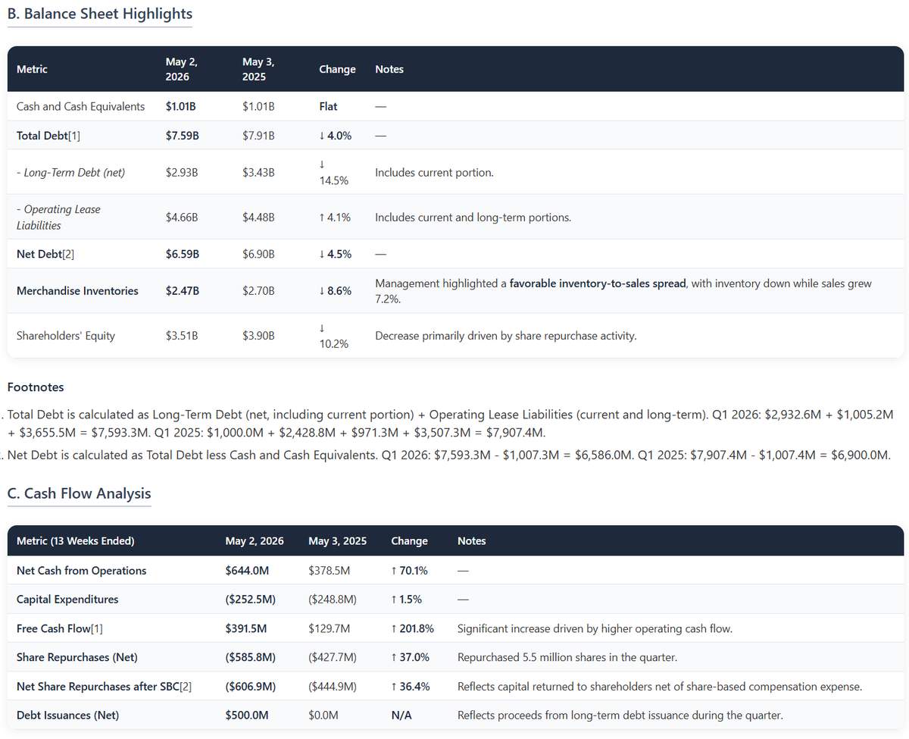Select the '- Operating Lease Liabilities' row label
Image resolution: width=909 pixels, height=739 pixels.
click(58, 218)
